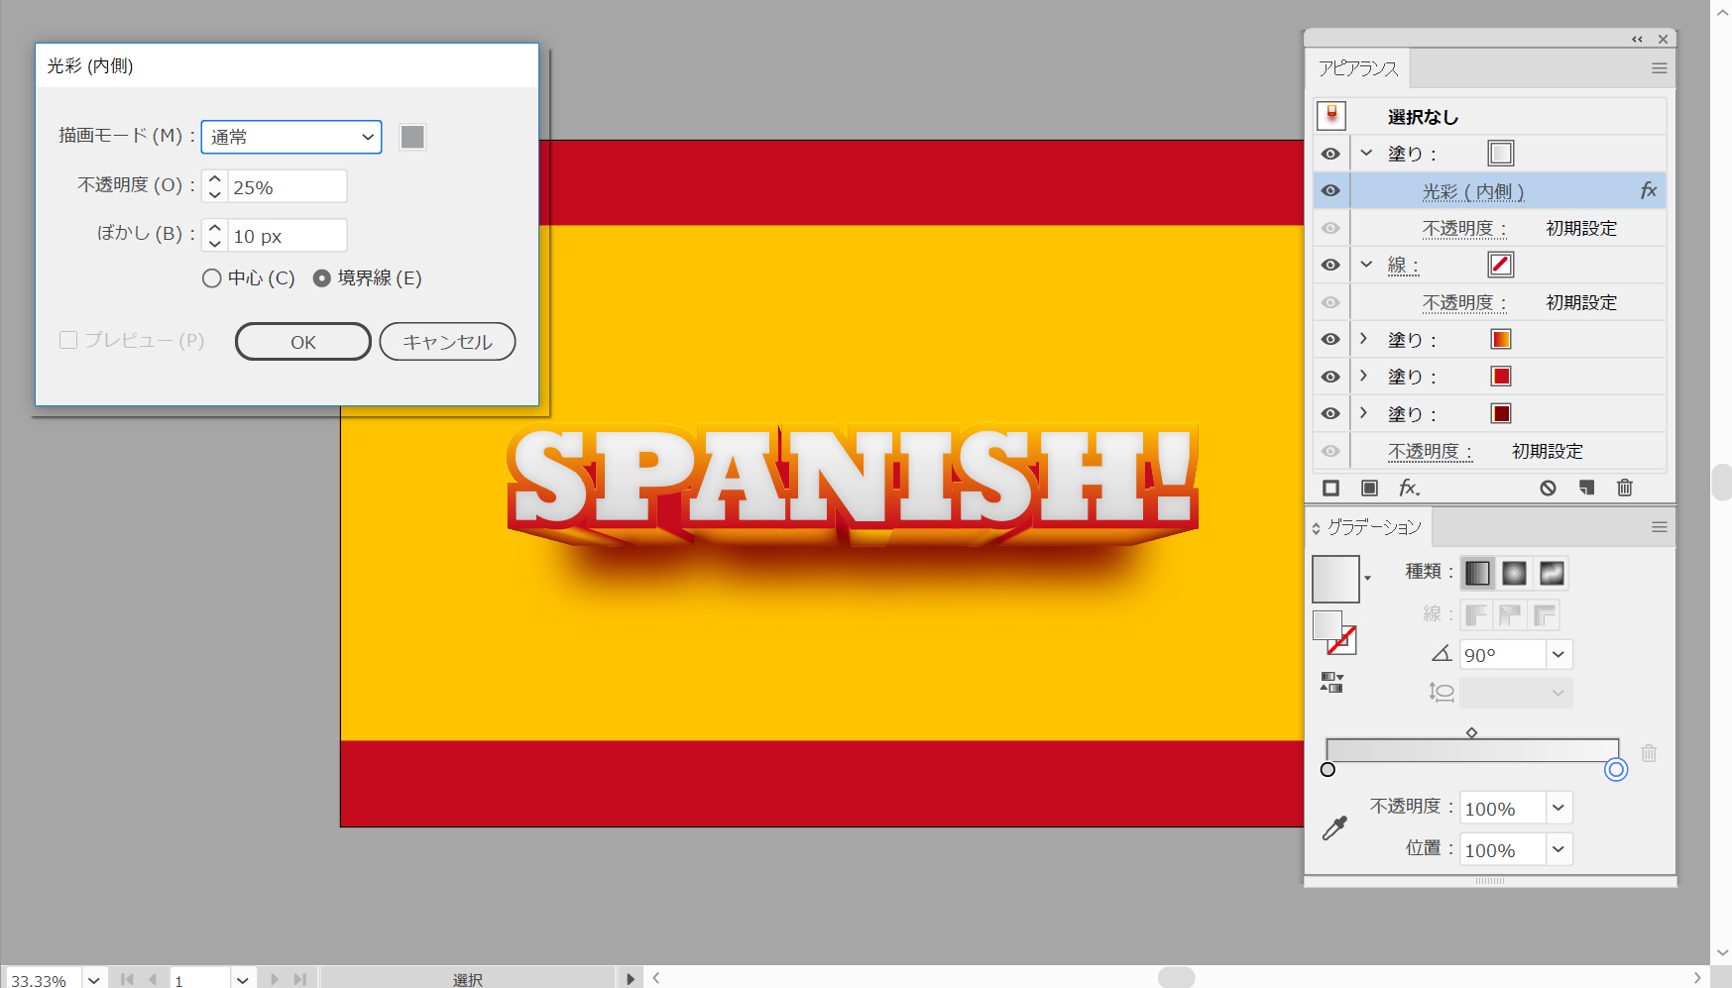The width and height of the screenshot is (1732, 988).
Task: Enable the プレビュー checkbox
Action: click(68, 340)
